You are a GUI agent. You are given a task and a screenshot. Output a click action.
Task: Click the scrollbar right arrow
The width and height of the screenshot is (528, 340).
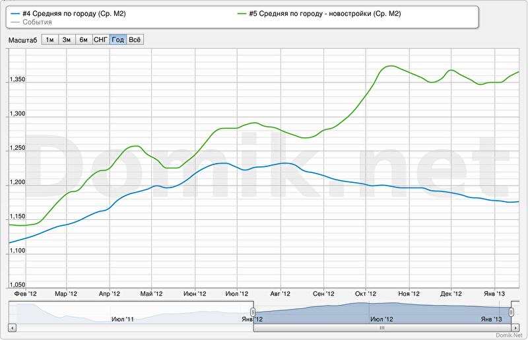coord(515,327)
